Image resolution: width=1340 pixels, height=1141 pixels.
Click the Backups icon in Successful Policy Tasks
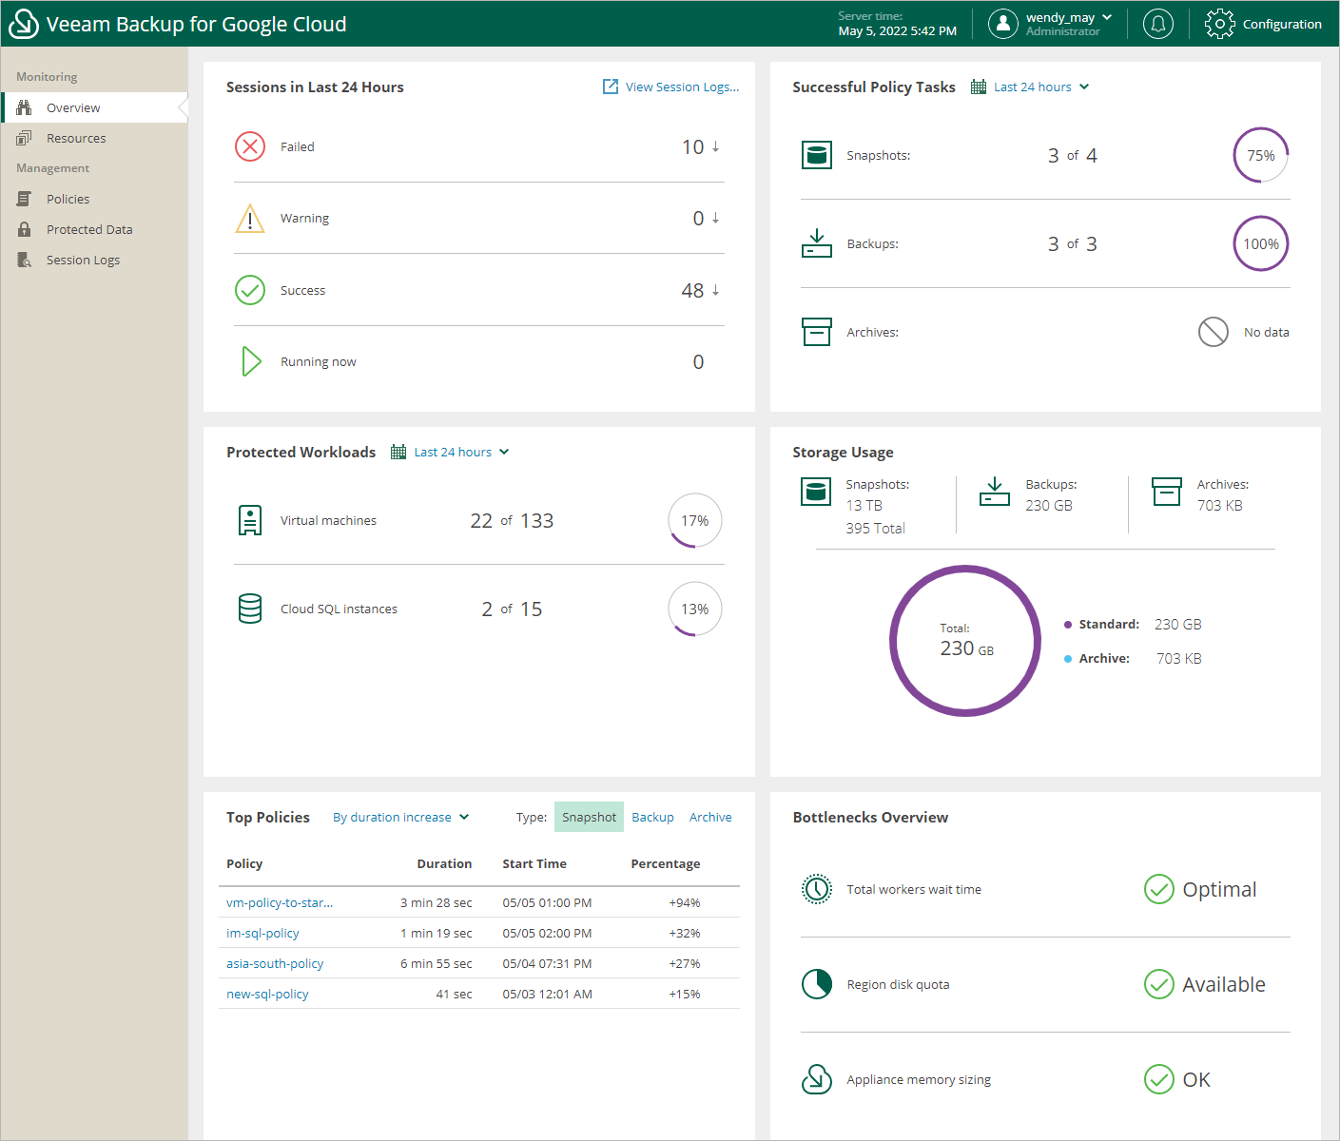tap(817, 243)
